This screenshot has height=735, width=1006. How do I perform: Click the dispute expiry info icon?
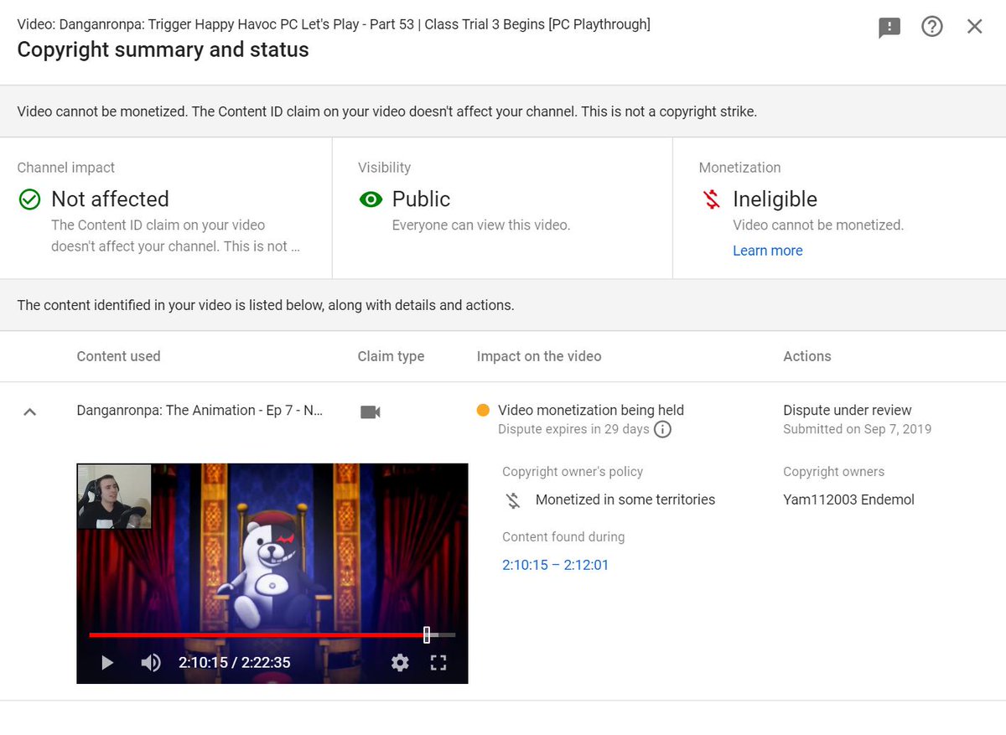click(x=662, y=430)
